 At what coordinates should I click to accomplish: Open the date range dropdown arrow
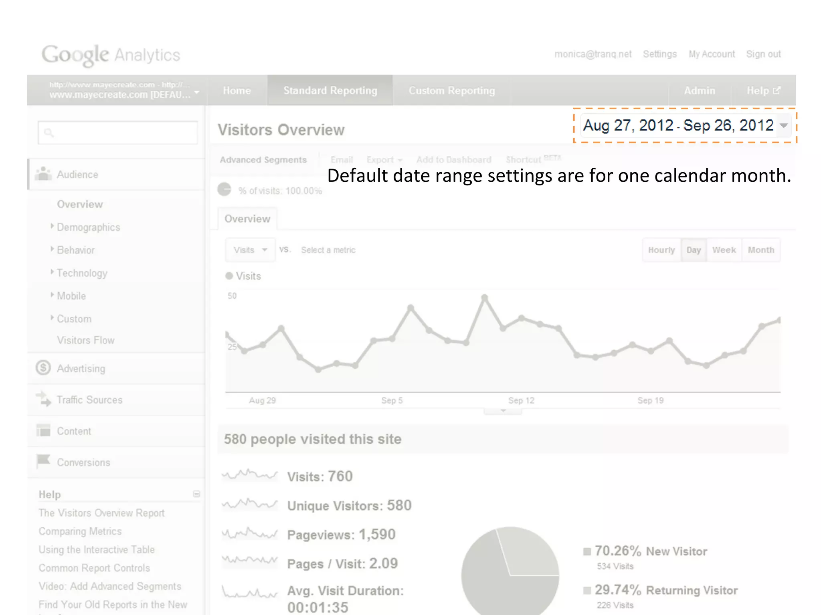point(783,126)
